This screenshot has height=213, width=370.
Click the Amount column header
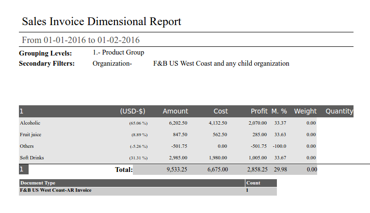[x=175, y=111]
